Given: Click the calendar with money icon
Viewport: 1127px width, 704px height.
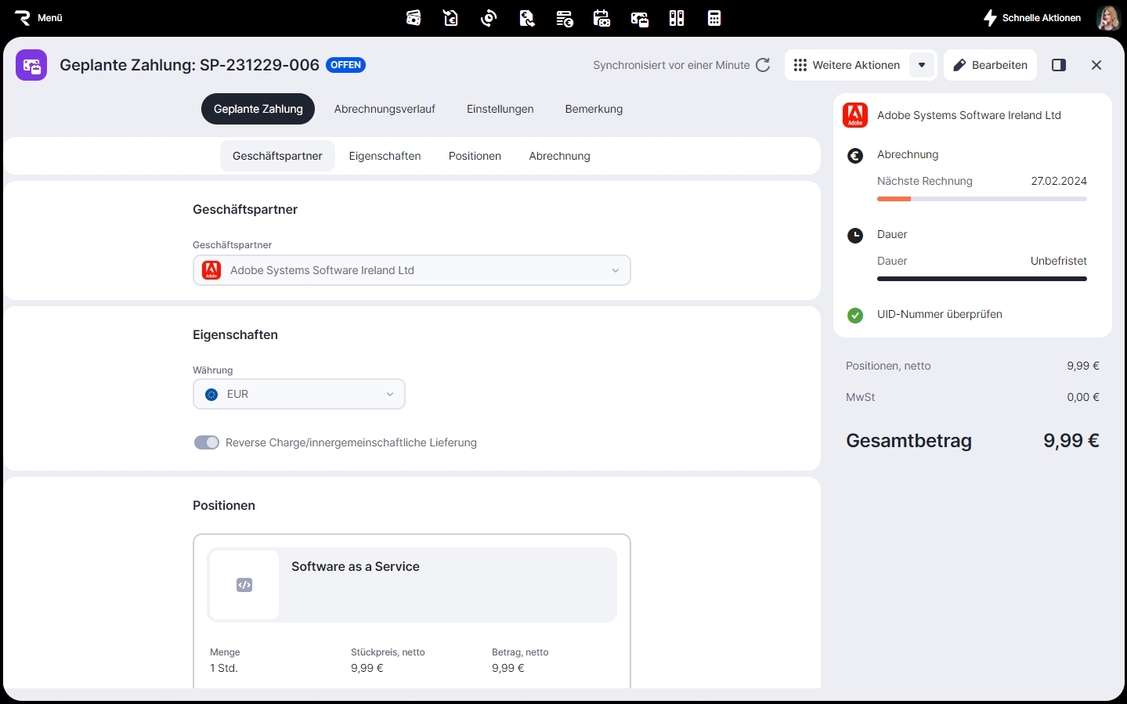Looking at the screenshot, I should pos(601,18).
